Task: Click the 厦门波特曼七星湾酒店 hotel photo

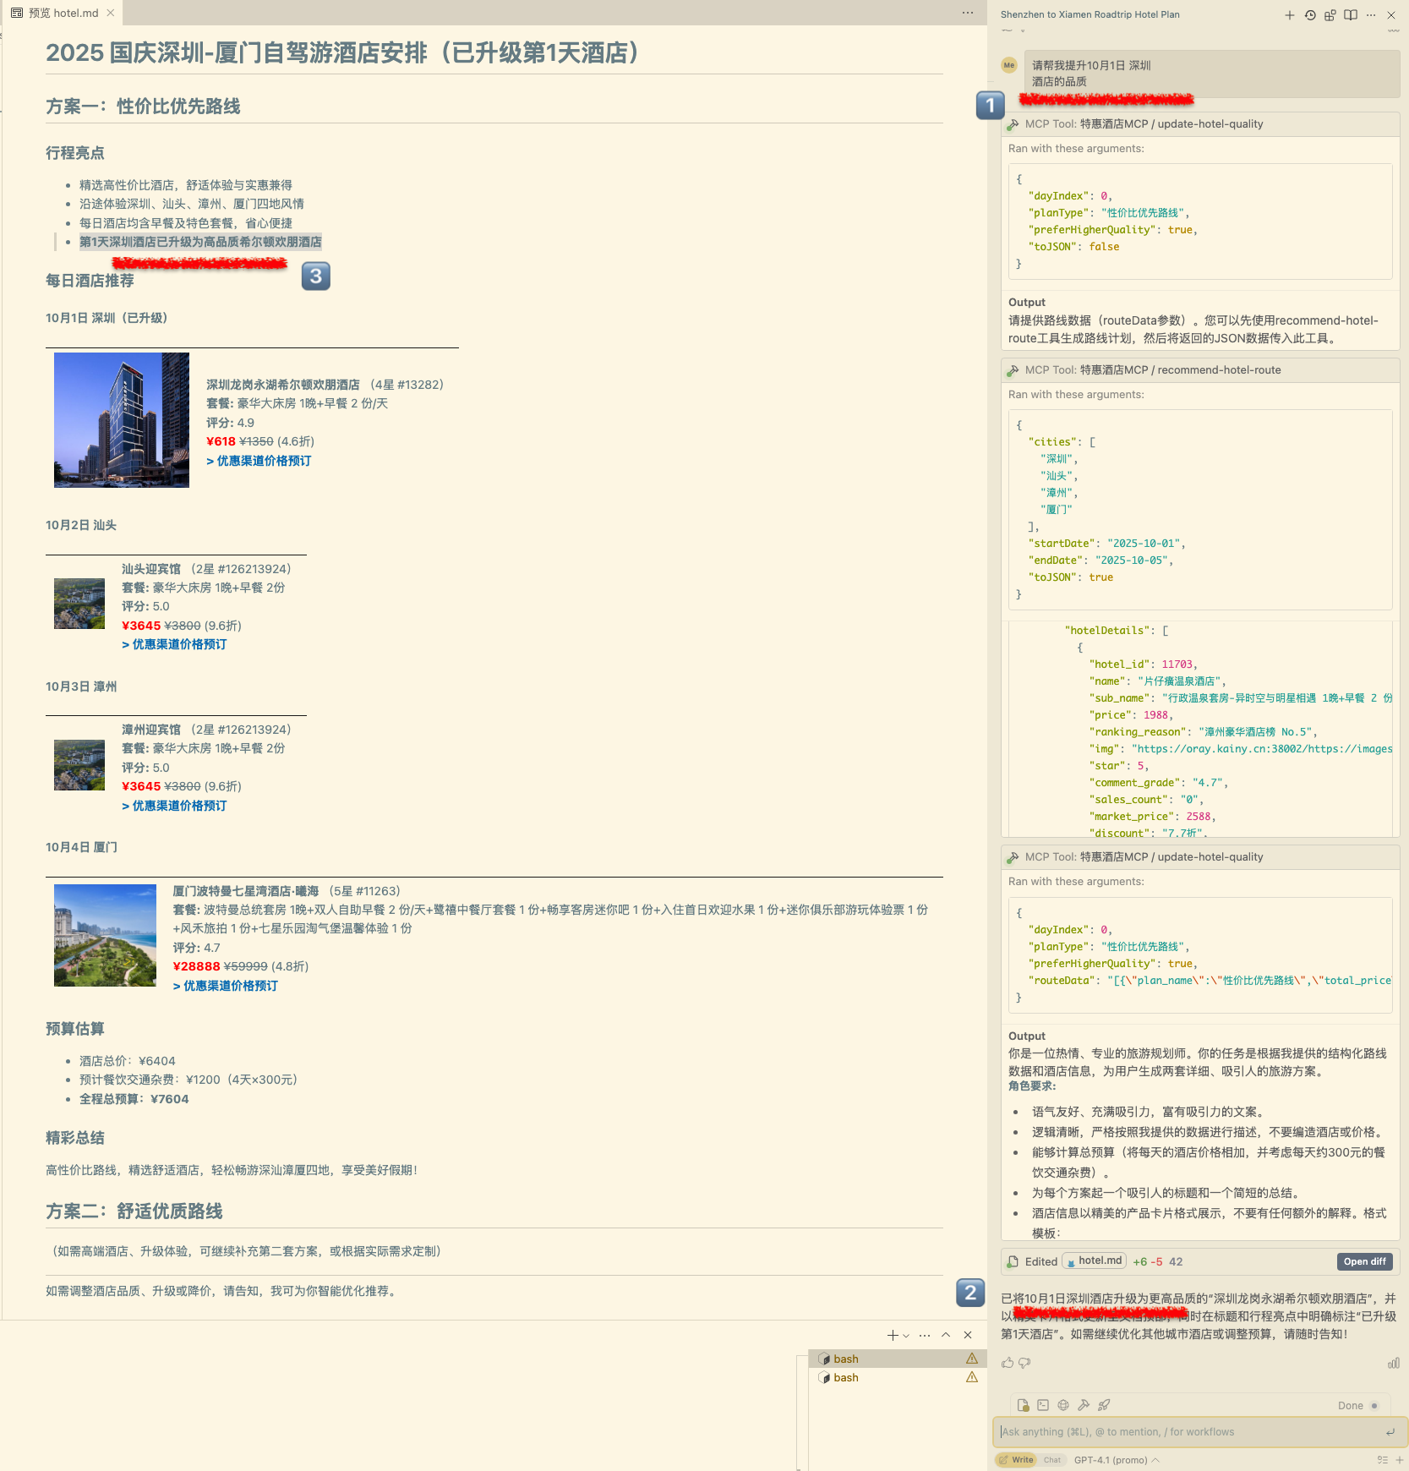Action: (x=105, y=935)
